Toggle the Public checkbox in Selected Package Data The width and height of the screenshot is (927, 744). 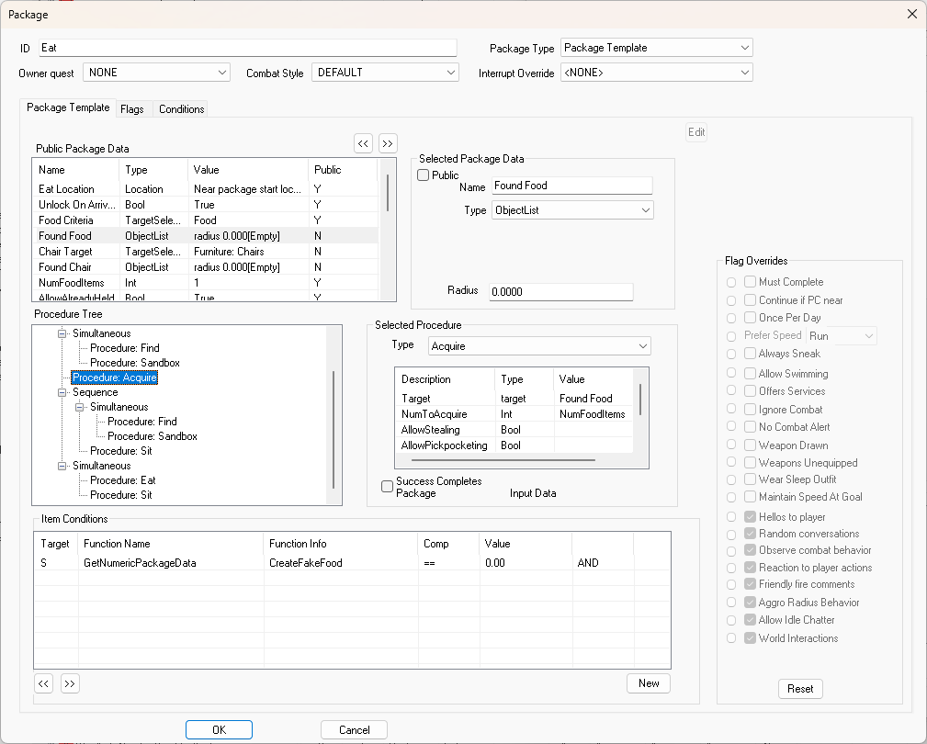pyautogui.click(x=424, y=175)
